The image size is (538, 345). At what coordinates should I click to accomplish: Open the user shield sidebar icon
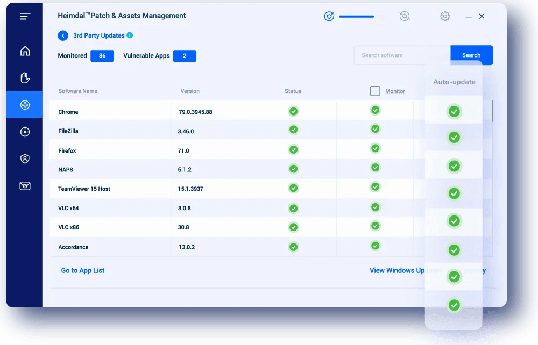tap(25, 159)
